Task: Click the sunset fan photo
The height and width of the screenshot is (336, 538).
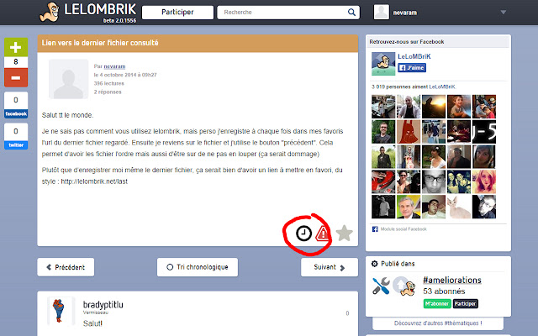Action: [x=434, y=107]
